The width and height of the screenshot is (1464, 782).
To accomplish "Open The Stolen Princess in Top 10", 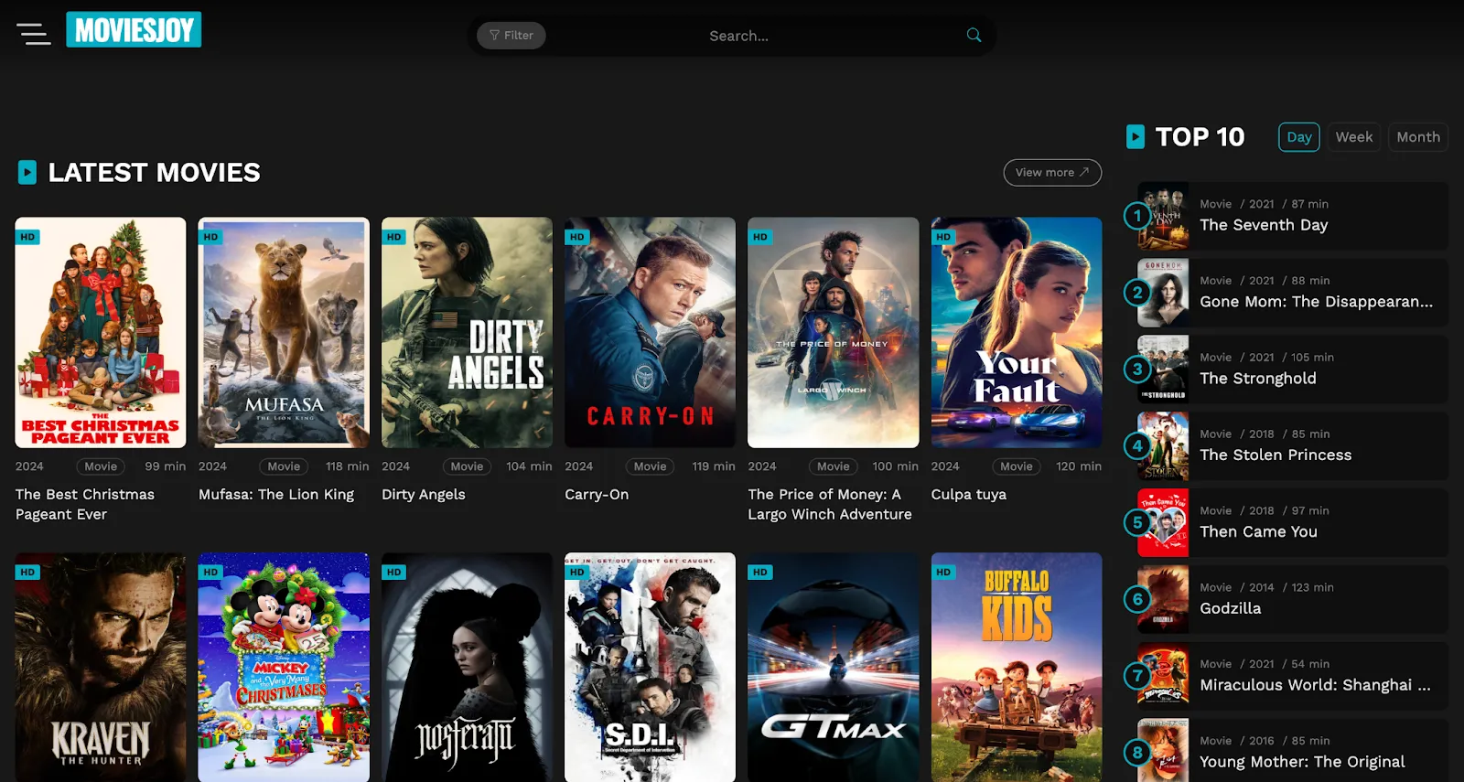I will [x=1276, y=455].
